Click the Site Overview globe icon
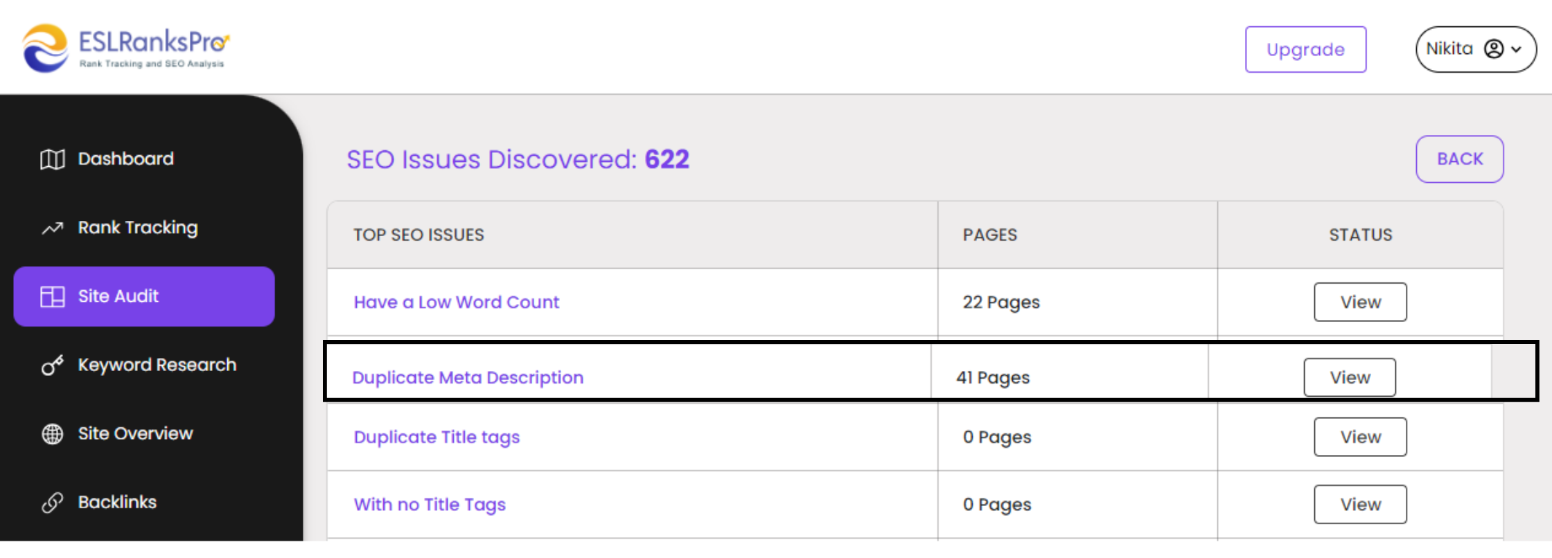1552x558 pixels. coord(53,434)
